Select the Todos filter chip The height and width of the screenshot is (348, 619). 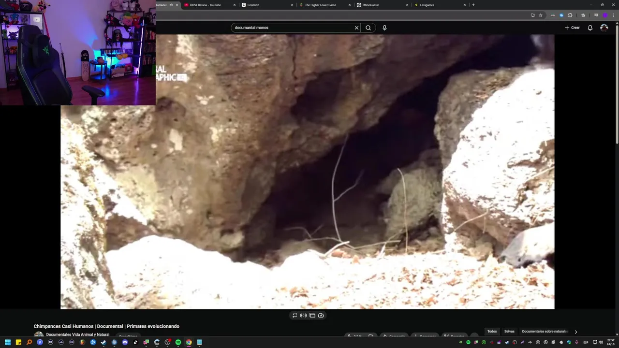tap(492, 332)
